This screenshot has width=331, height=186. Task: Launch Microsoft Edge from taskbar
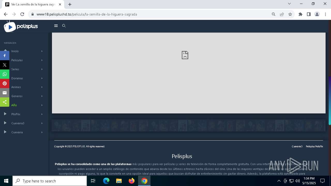coord(106,181)
